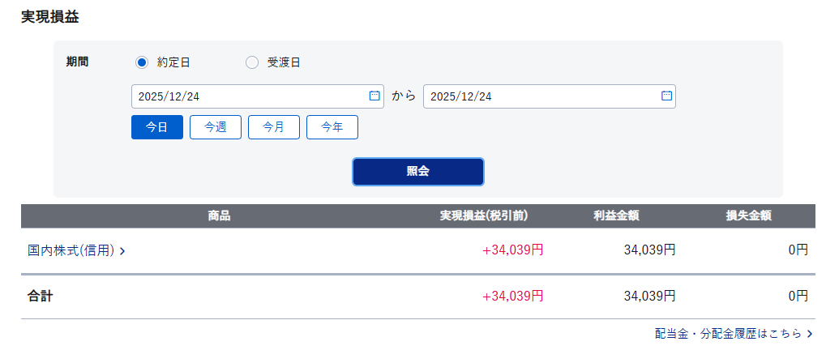
Task: Choose the 今年 period preset
Action: [x=332, y=127]
